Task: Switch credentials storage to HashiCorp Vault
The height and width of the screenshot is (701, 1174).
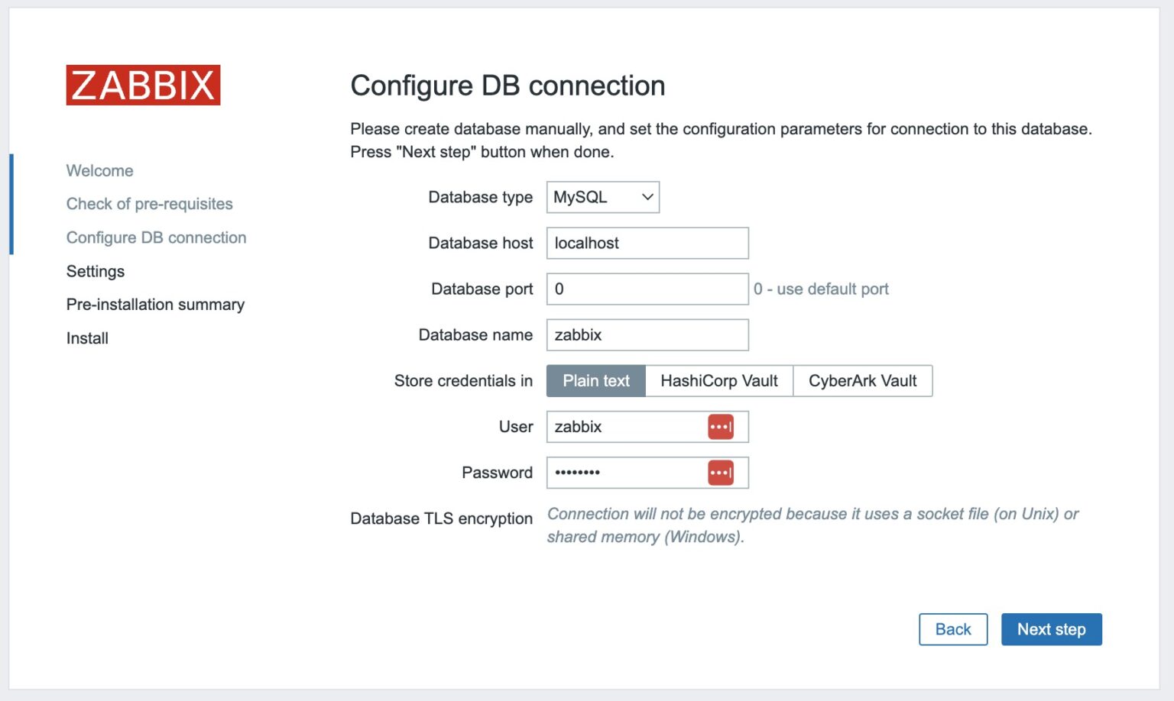Action: tap(719, 380)
